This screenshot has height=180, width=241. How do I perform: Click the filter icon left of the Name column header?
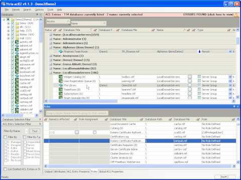153,30
